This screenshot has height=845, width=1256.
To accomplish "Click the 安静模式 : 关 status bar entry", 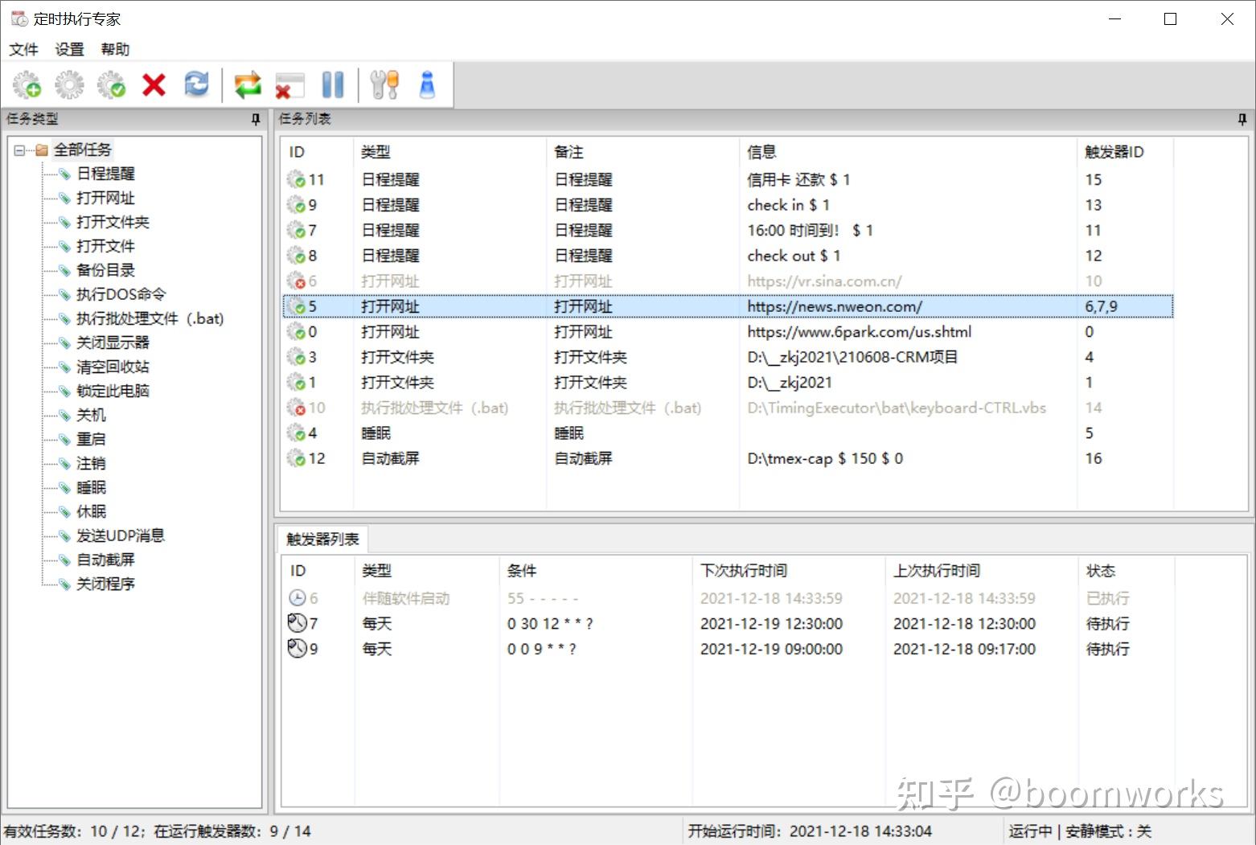I will [x=1108, y=831].
